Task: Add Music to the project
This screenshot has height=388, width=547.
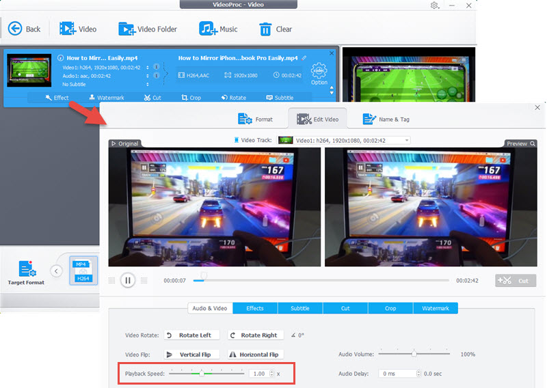Action: pos(218,29)
